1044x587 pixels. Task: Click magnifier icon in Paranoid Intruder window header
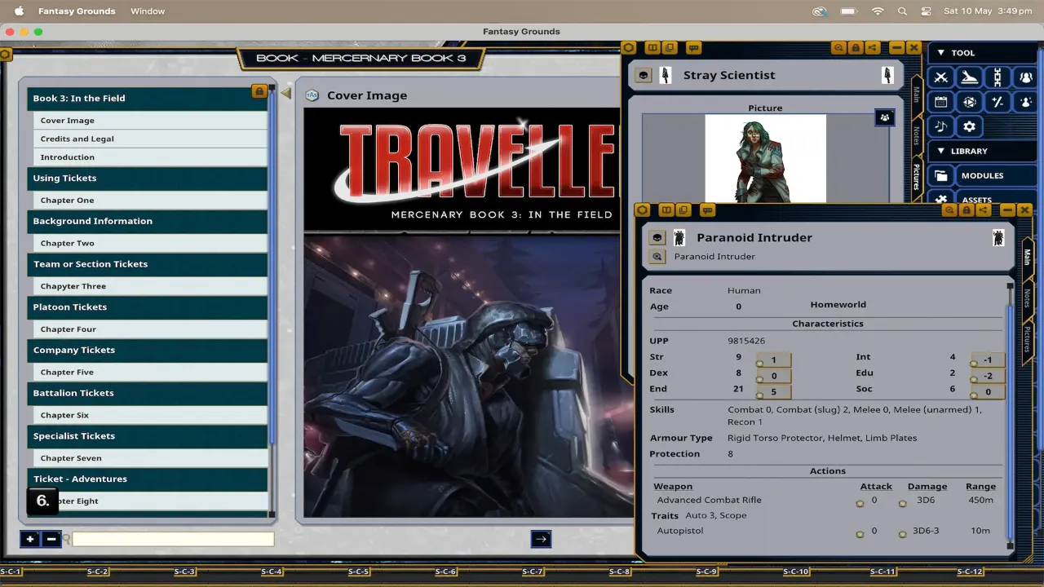pos(949,210)
